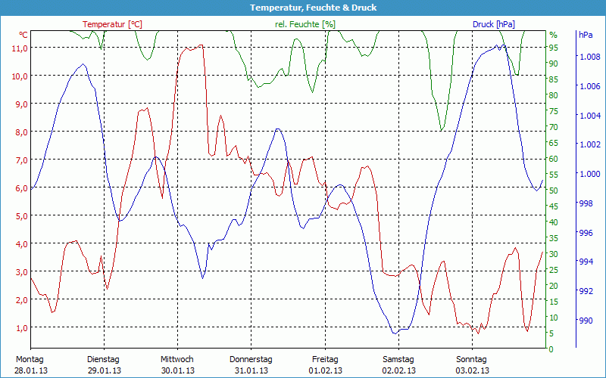This screenshot has width=606, height=378.
Task: Click pressure axis value '994'
Action: click(x=586, y=262)
